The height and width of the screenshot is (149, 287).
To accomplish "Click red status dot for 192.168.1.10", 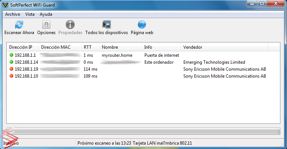I will tap(11, 76).
